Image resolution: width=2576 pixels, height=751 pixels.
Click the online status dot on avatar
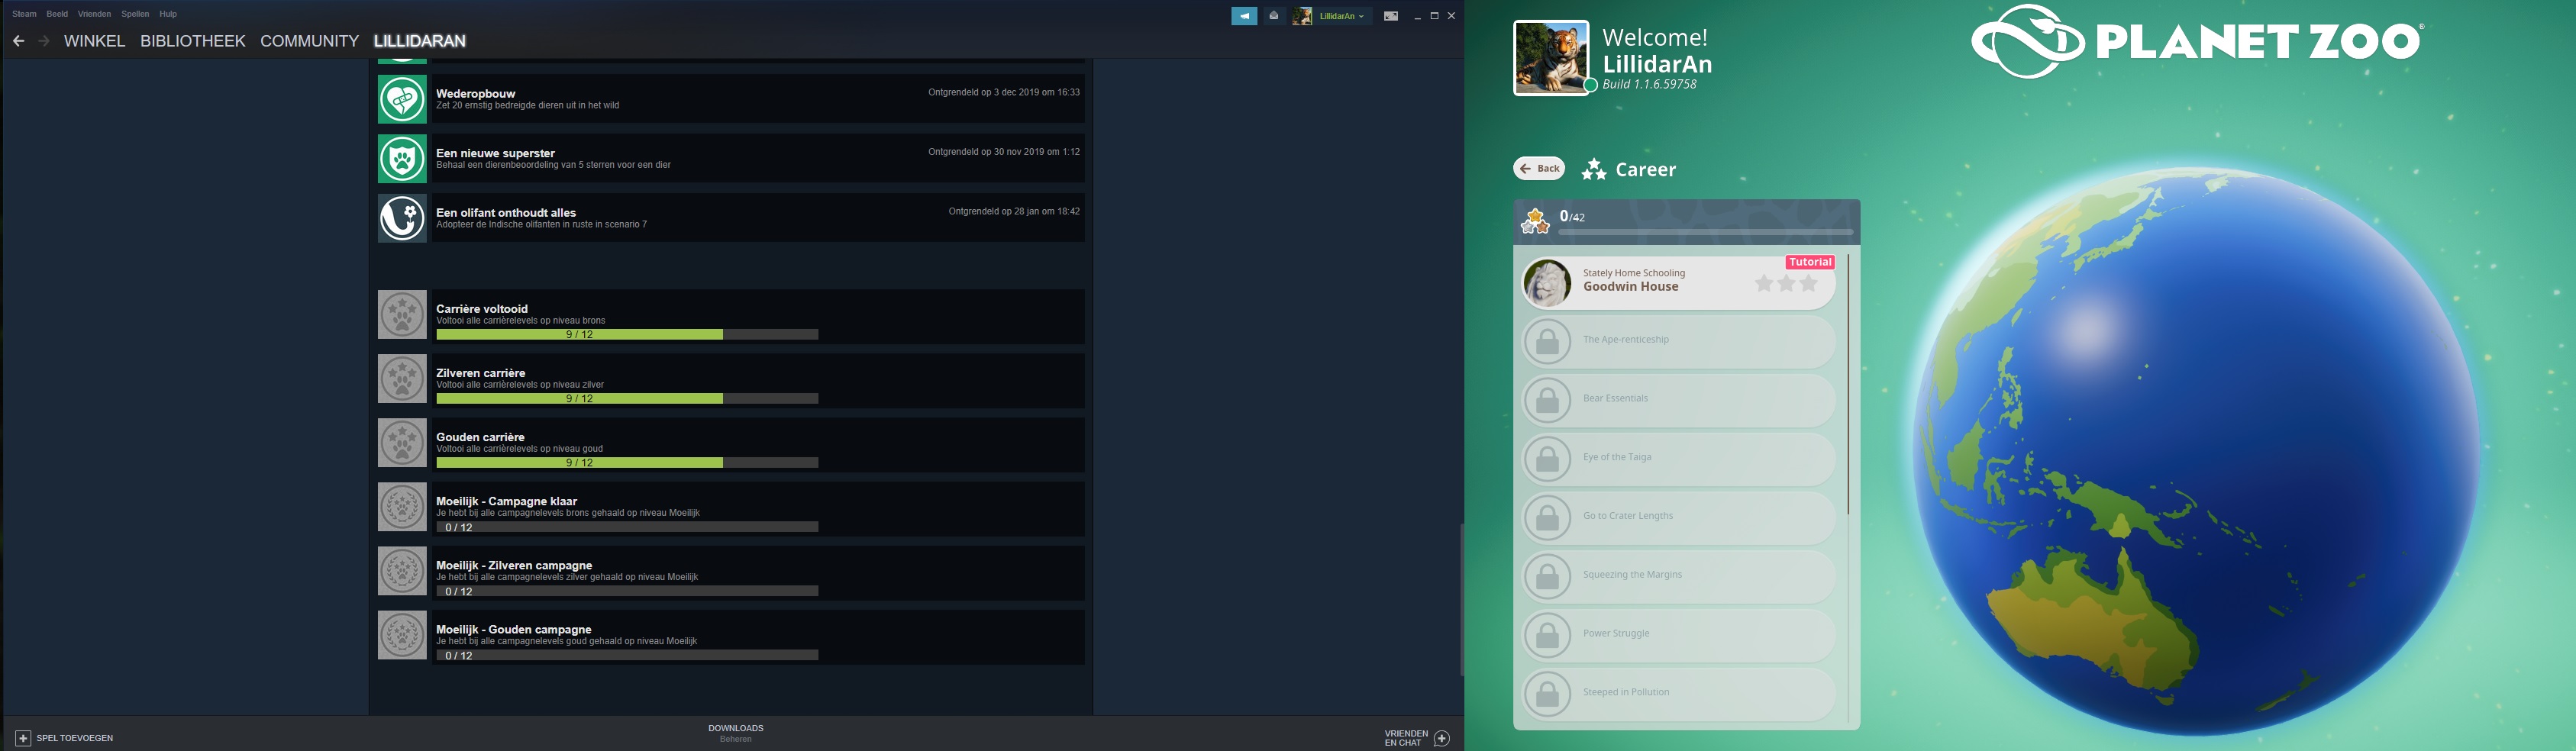pos(1590,85)
